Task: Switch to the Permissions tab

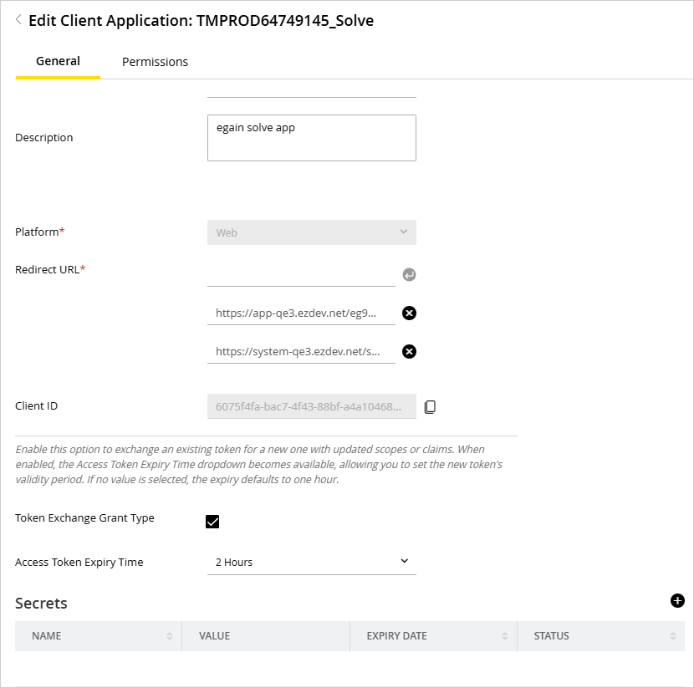Action: (155, 62)
